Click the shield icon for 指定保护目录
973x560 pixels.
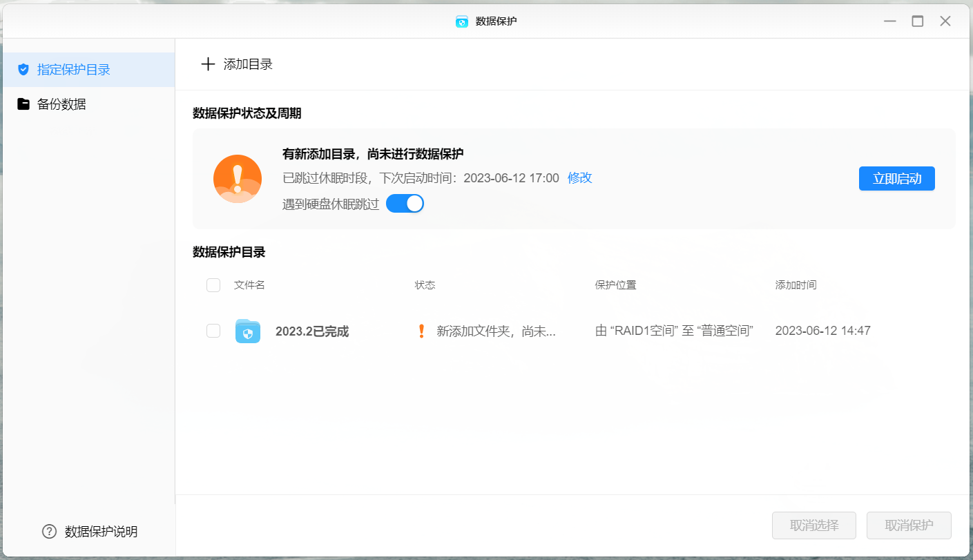(x=23, y=70)
